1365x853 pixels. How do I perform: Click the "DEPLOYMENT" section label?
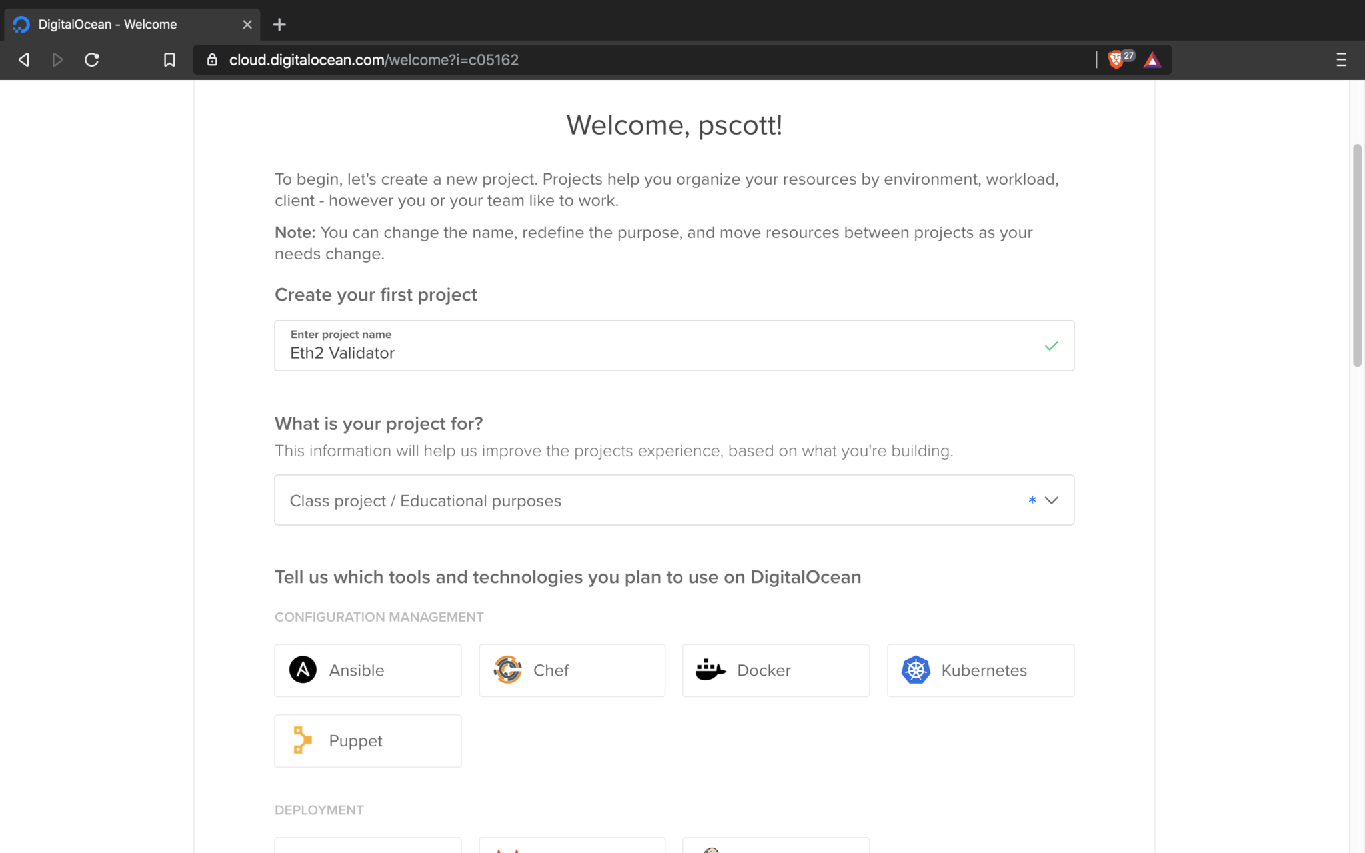319,810
